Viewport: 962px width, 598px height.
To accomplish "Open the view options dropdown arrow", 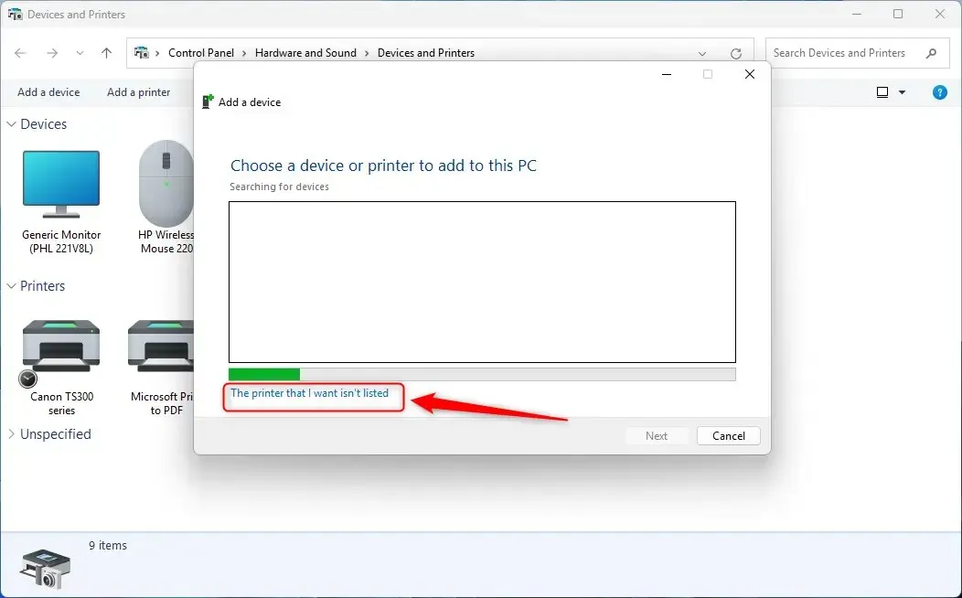I will pyautogui.click(x=902, y=92).
